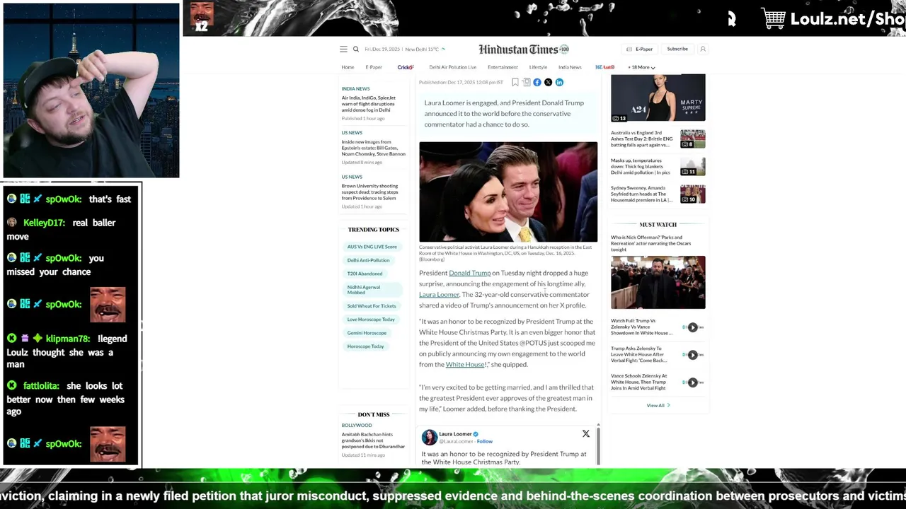906x509 pixels.
Task: Open the Donald Trump hyperlink in article
Action: tap(469, 273)
